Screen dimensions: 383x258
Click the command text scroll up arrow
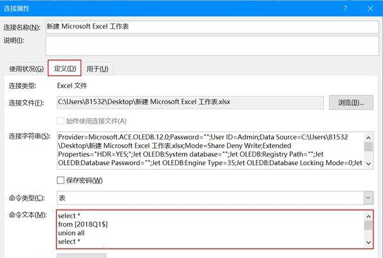click(x=368, y=216)
